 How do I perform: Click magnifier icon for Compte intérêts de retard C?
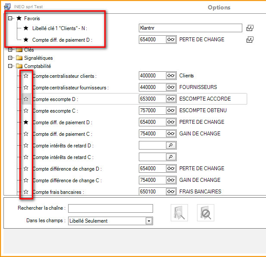click(x=171, y=157)
